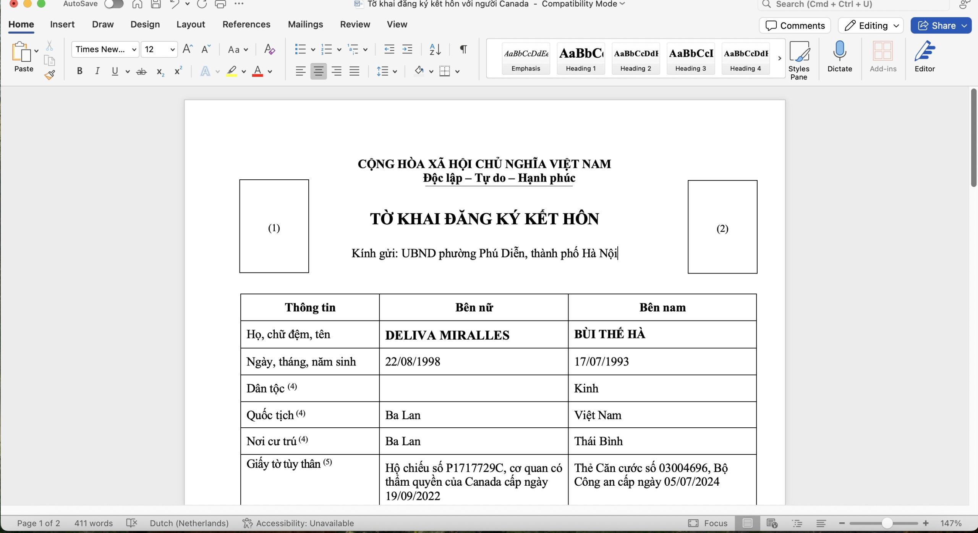Image resolution: width=978 pixels, height=533 pixels.
Task: Open the Editing mode dropdown
Action: coord(871,26)
